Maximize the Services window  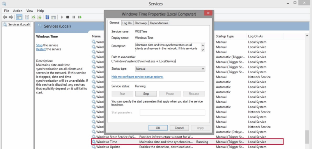pyautogui.click(x=295, y=3)
